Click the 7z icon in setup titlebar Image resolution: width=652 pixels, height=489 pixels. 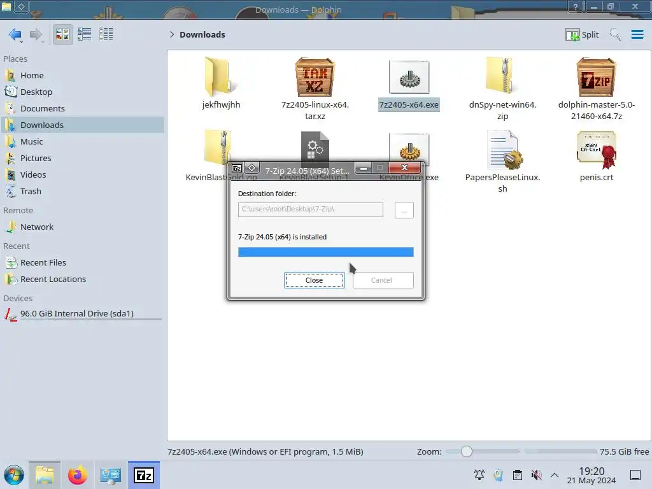click(x=237, y=168)
